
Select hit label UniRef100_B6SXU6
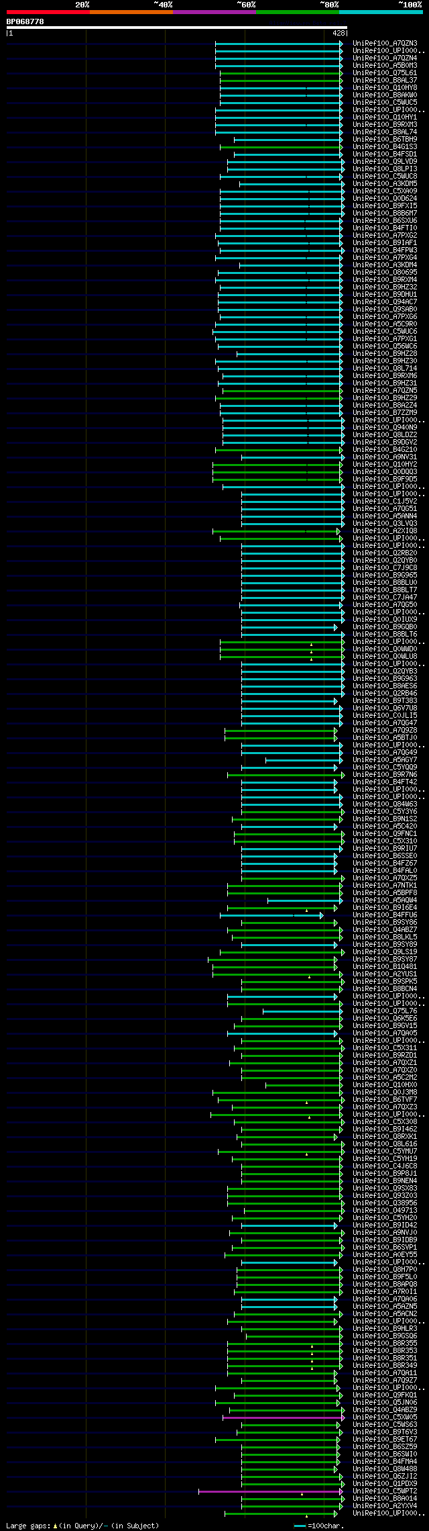pyautogui.click(x=385, y=221)
